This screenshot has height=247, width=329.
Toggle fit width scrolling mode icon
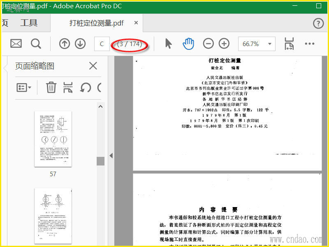pos(289,44)
